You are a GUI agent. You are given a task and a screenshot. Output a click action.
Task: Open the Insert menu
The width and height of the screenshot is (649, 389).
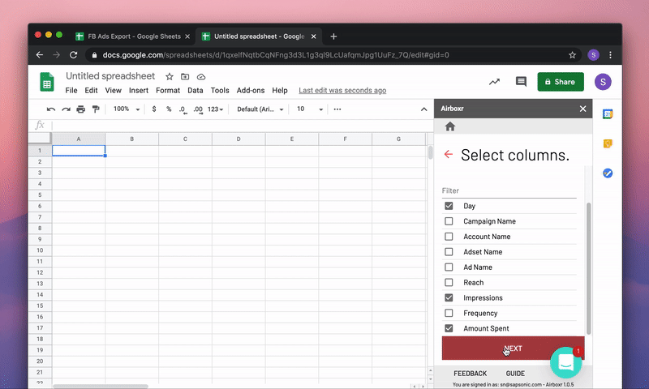tap(139, 90)
